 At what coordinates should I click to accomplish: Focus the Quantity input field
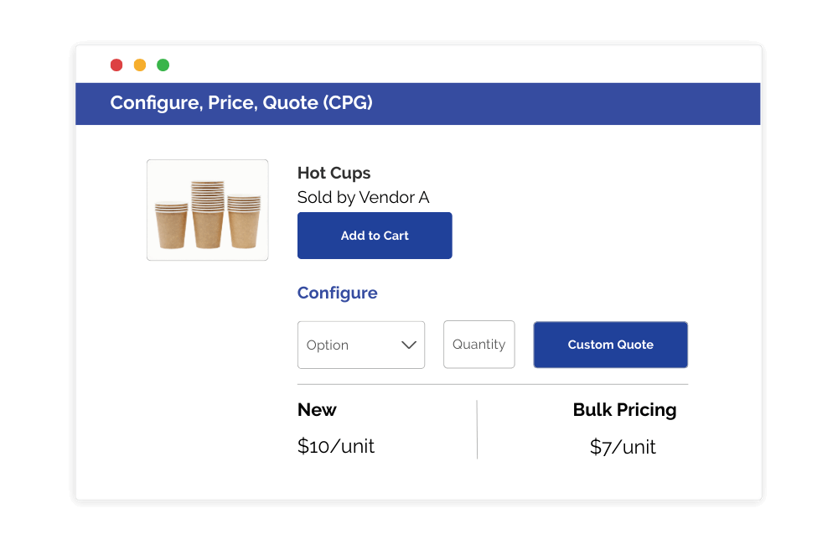point(478,345)
